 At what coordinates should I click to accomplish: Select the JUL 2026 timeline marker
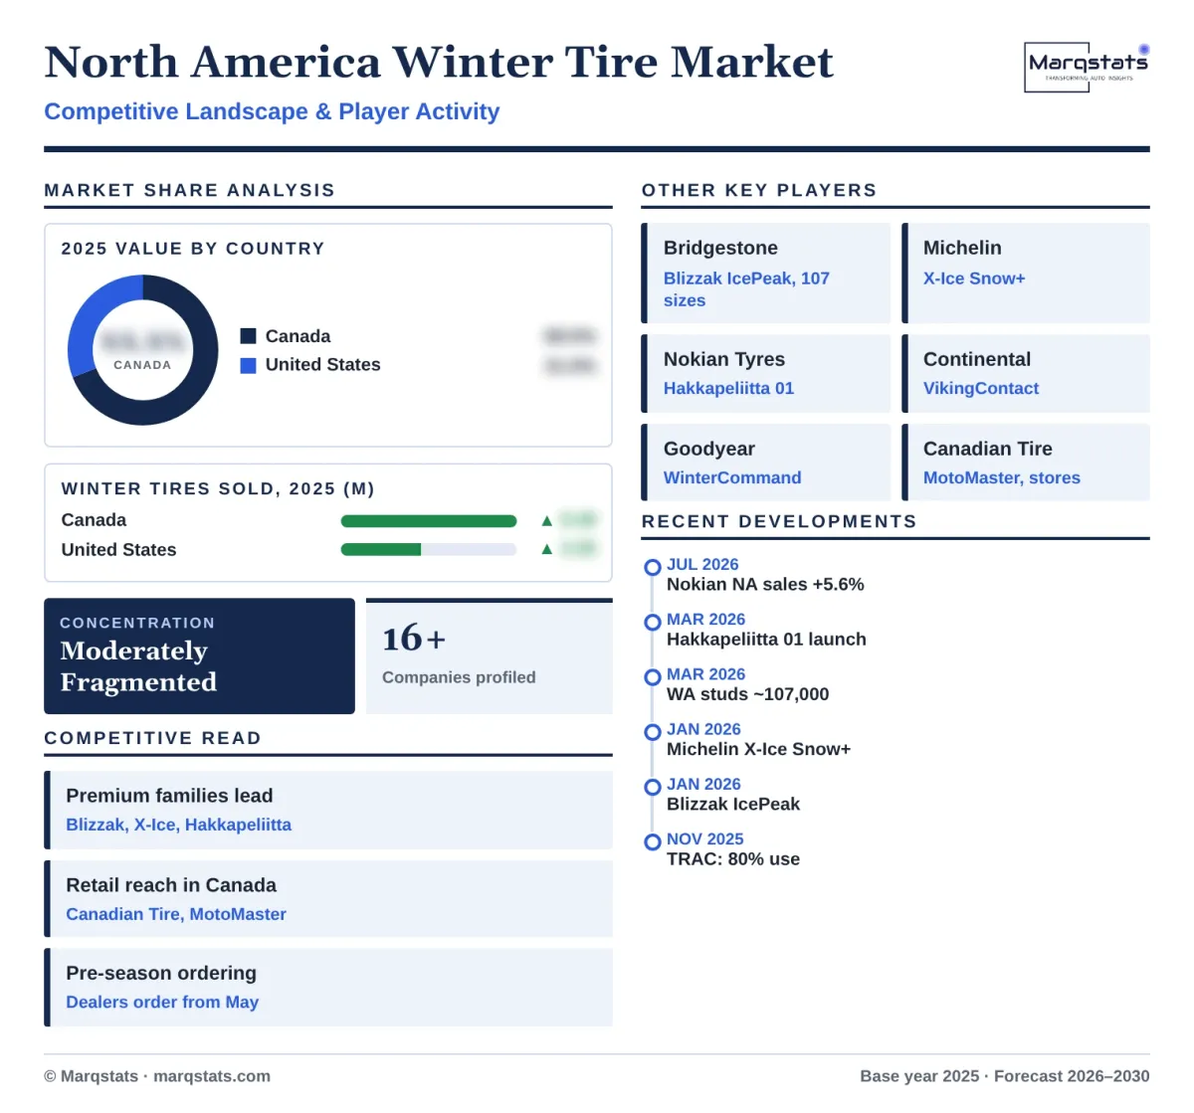653,567
